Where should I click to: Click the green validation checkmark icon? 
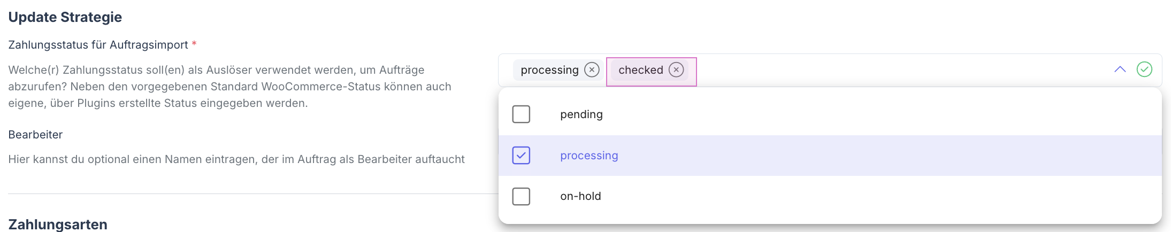point(1144,69)
